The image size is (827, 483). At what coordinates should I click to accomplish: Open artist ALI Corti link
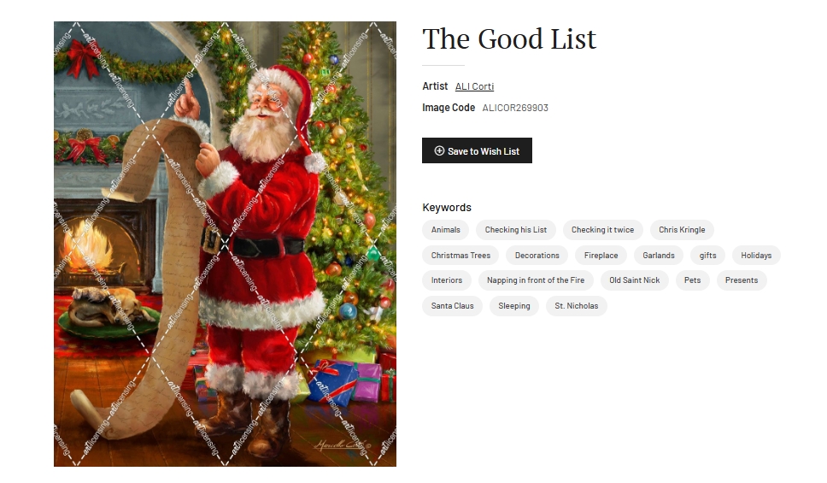(x=474, y=86)
